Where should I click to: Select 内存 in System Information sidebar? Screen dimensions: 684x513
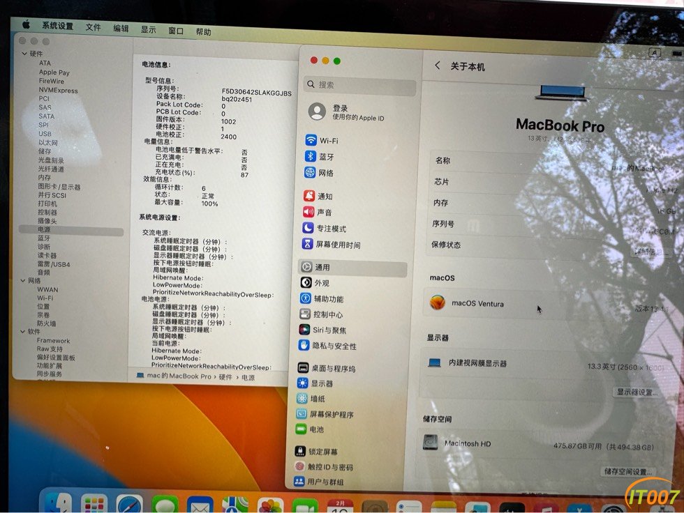[44, 177]
